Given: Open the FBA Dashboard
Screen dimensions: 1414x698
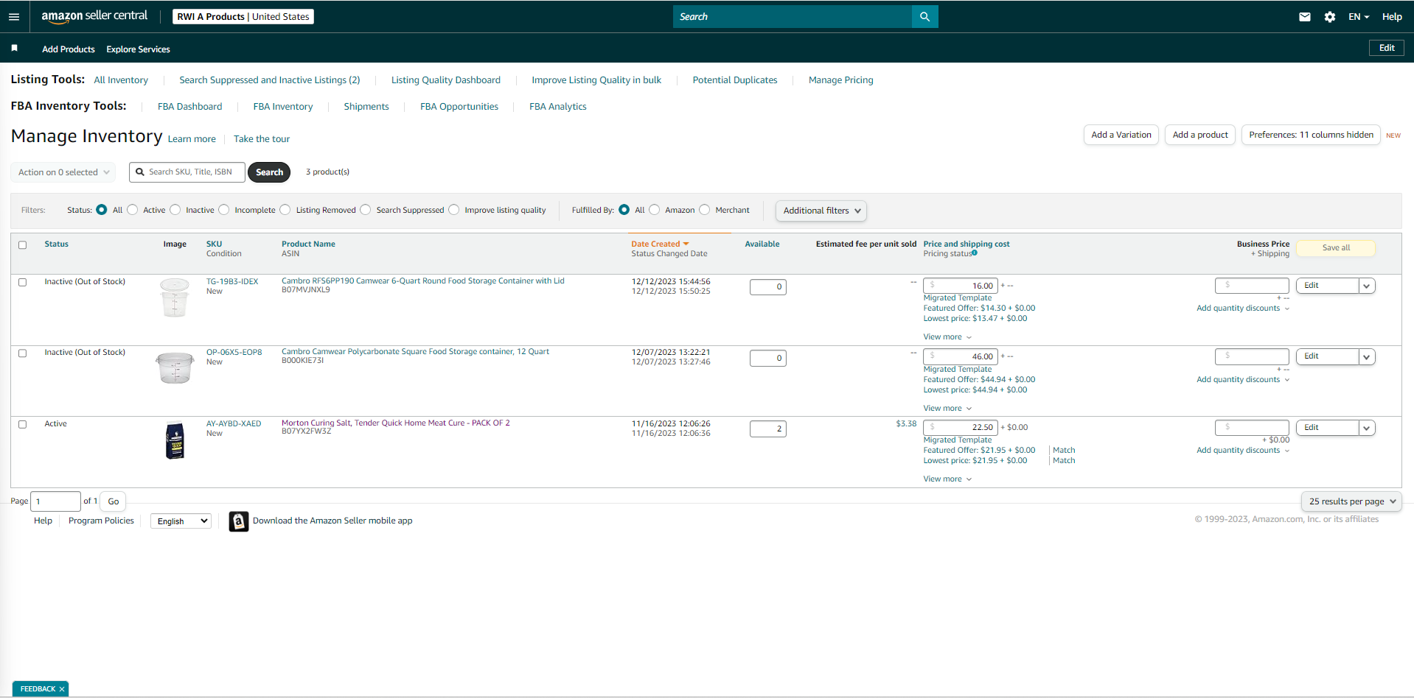Looking at the screenshot, I should tap(189, 107).
